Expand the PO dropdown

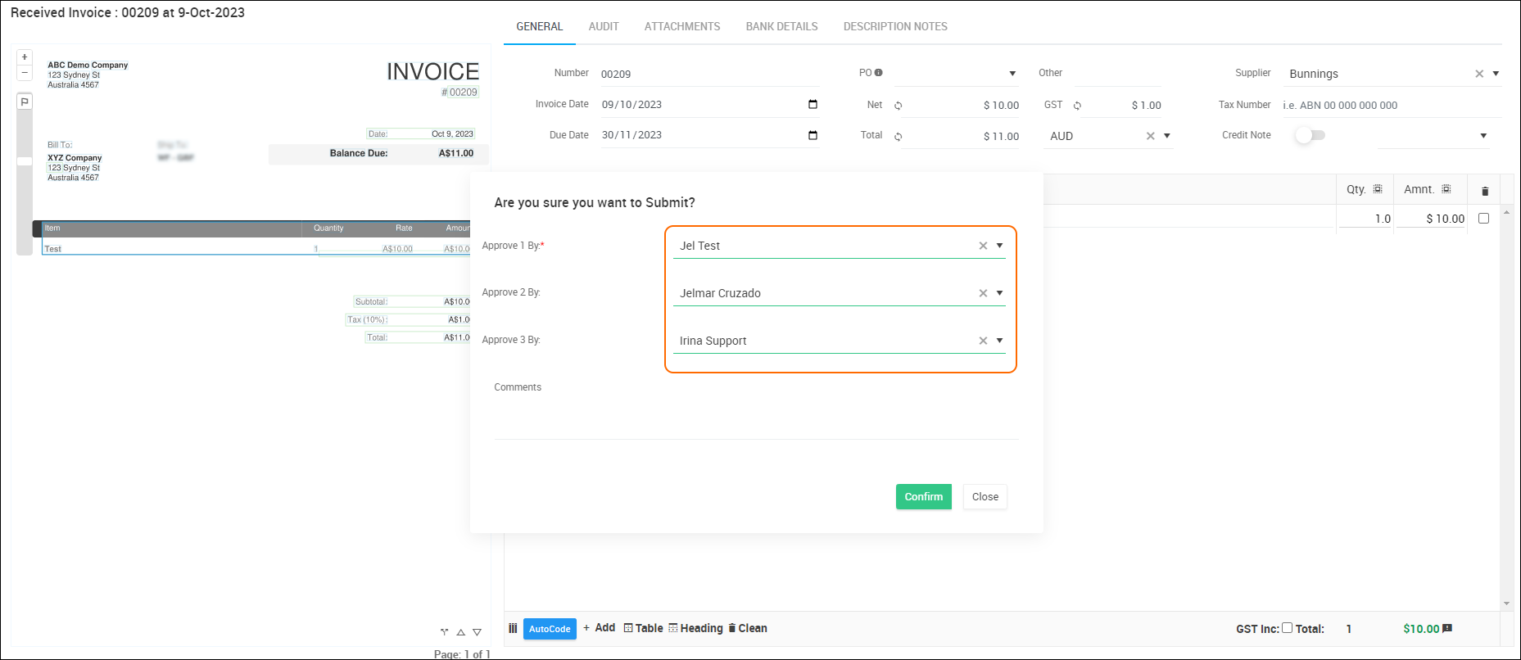point(1012,74)
